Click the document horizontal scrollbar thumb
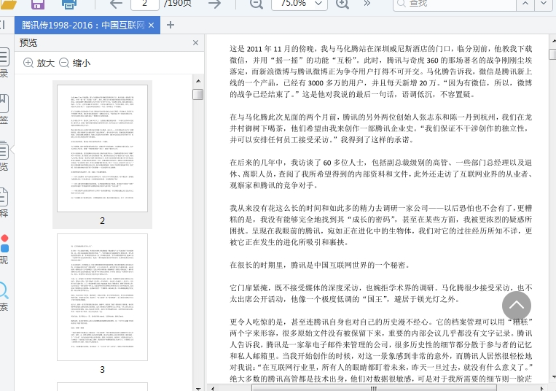The width and height of the screenshot is (556, 391). point(374,388)
